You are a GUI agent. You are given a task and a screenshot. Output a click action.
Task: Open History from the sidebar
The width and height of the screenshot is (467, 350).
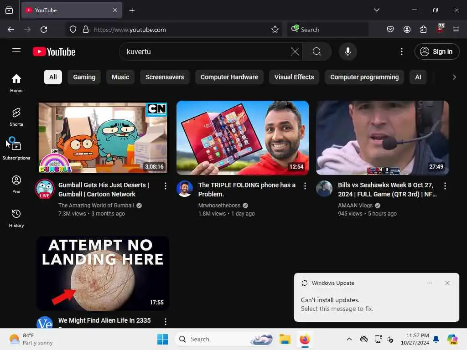coord(16,218)
